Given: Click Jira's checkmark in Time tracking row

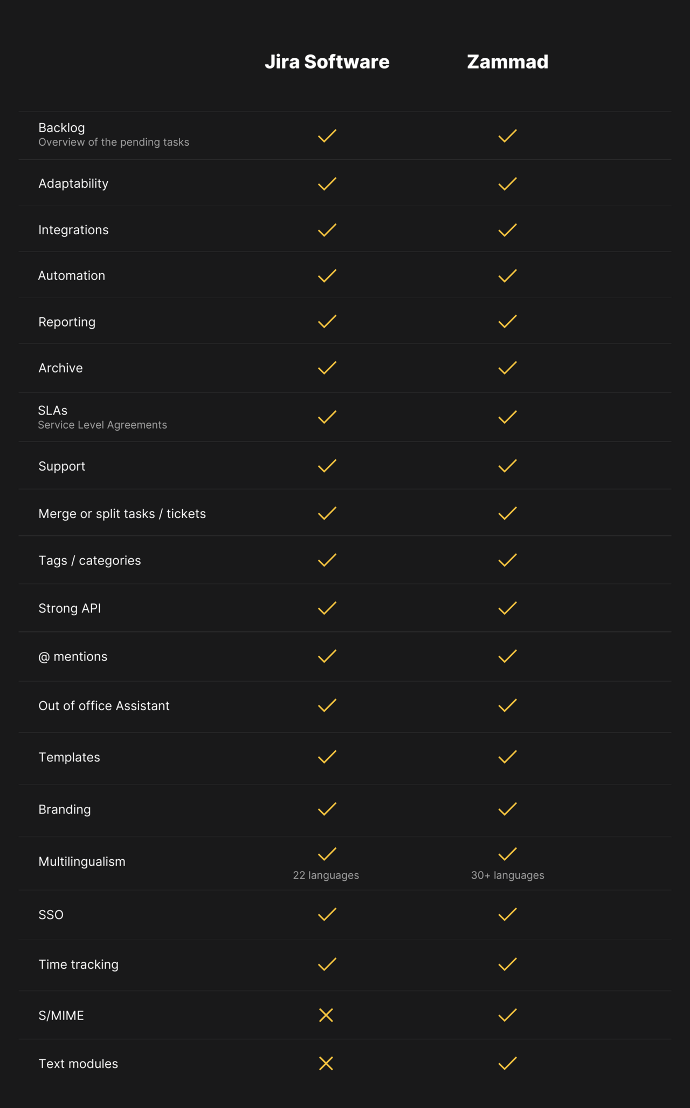Looking at the screenshot, I should point(327,964).
